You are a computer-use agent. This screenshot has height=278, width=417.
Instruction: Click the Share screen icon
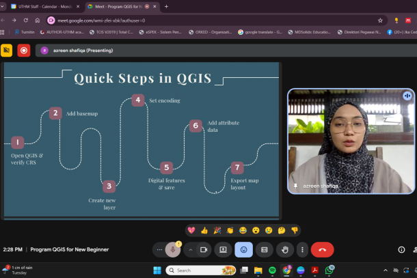click(x=223, y=250)
